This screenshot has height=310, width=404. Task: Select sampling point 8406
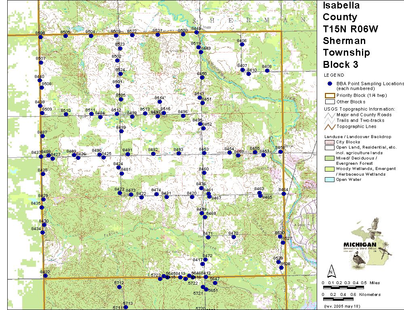(x=242, y=44)
